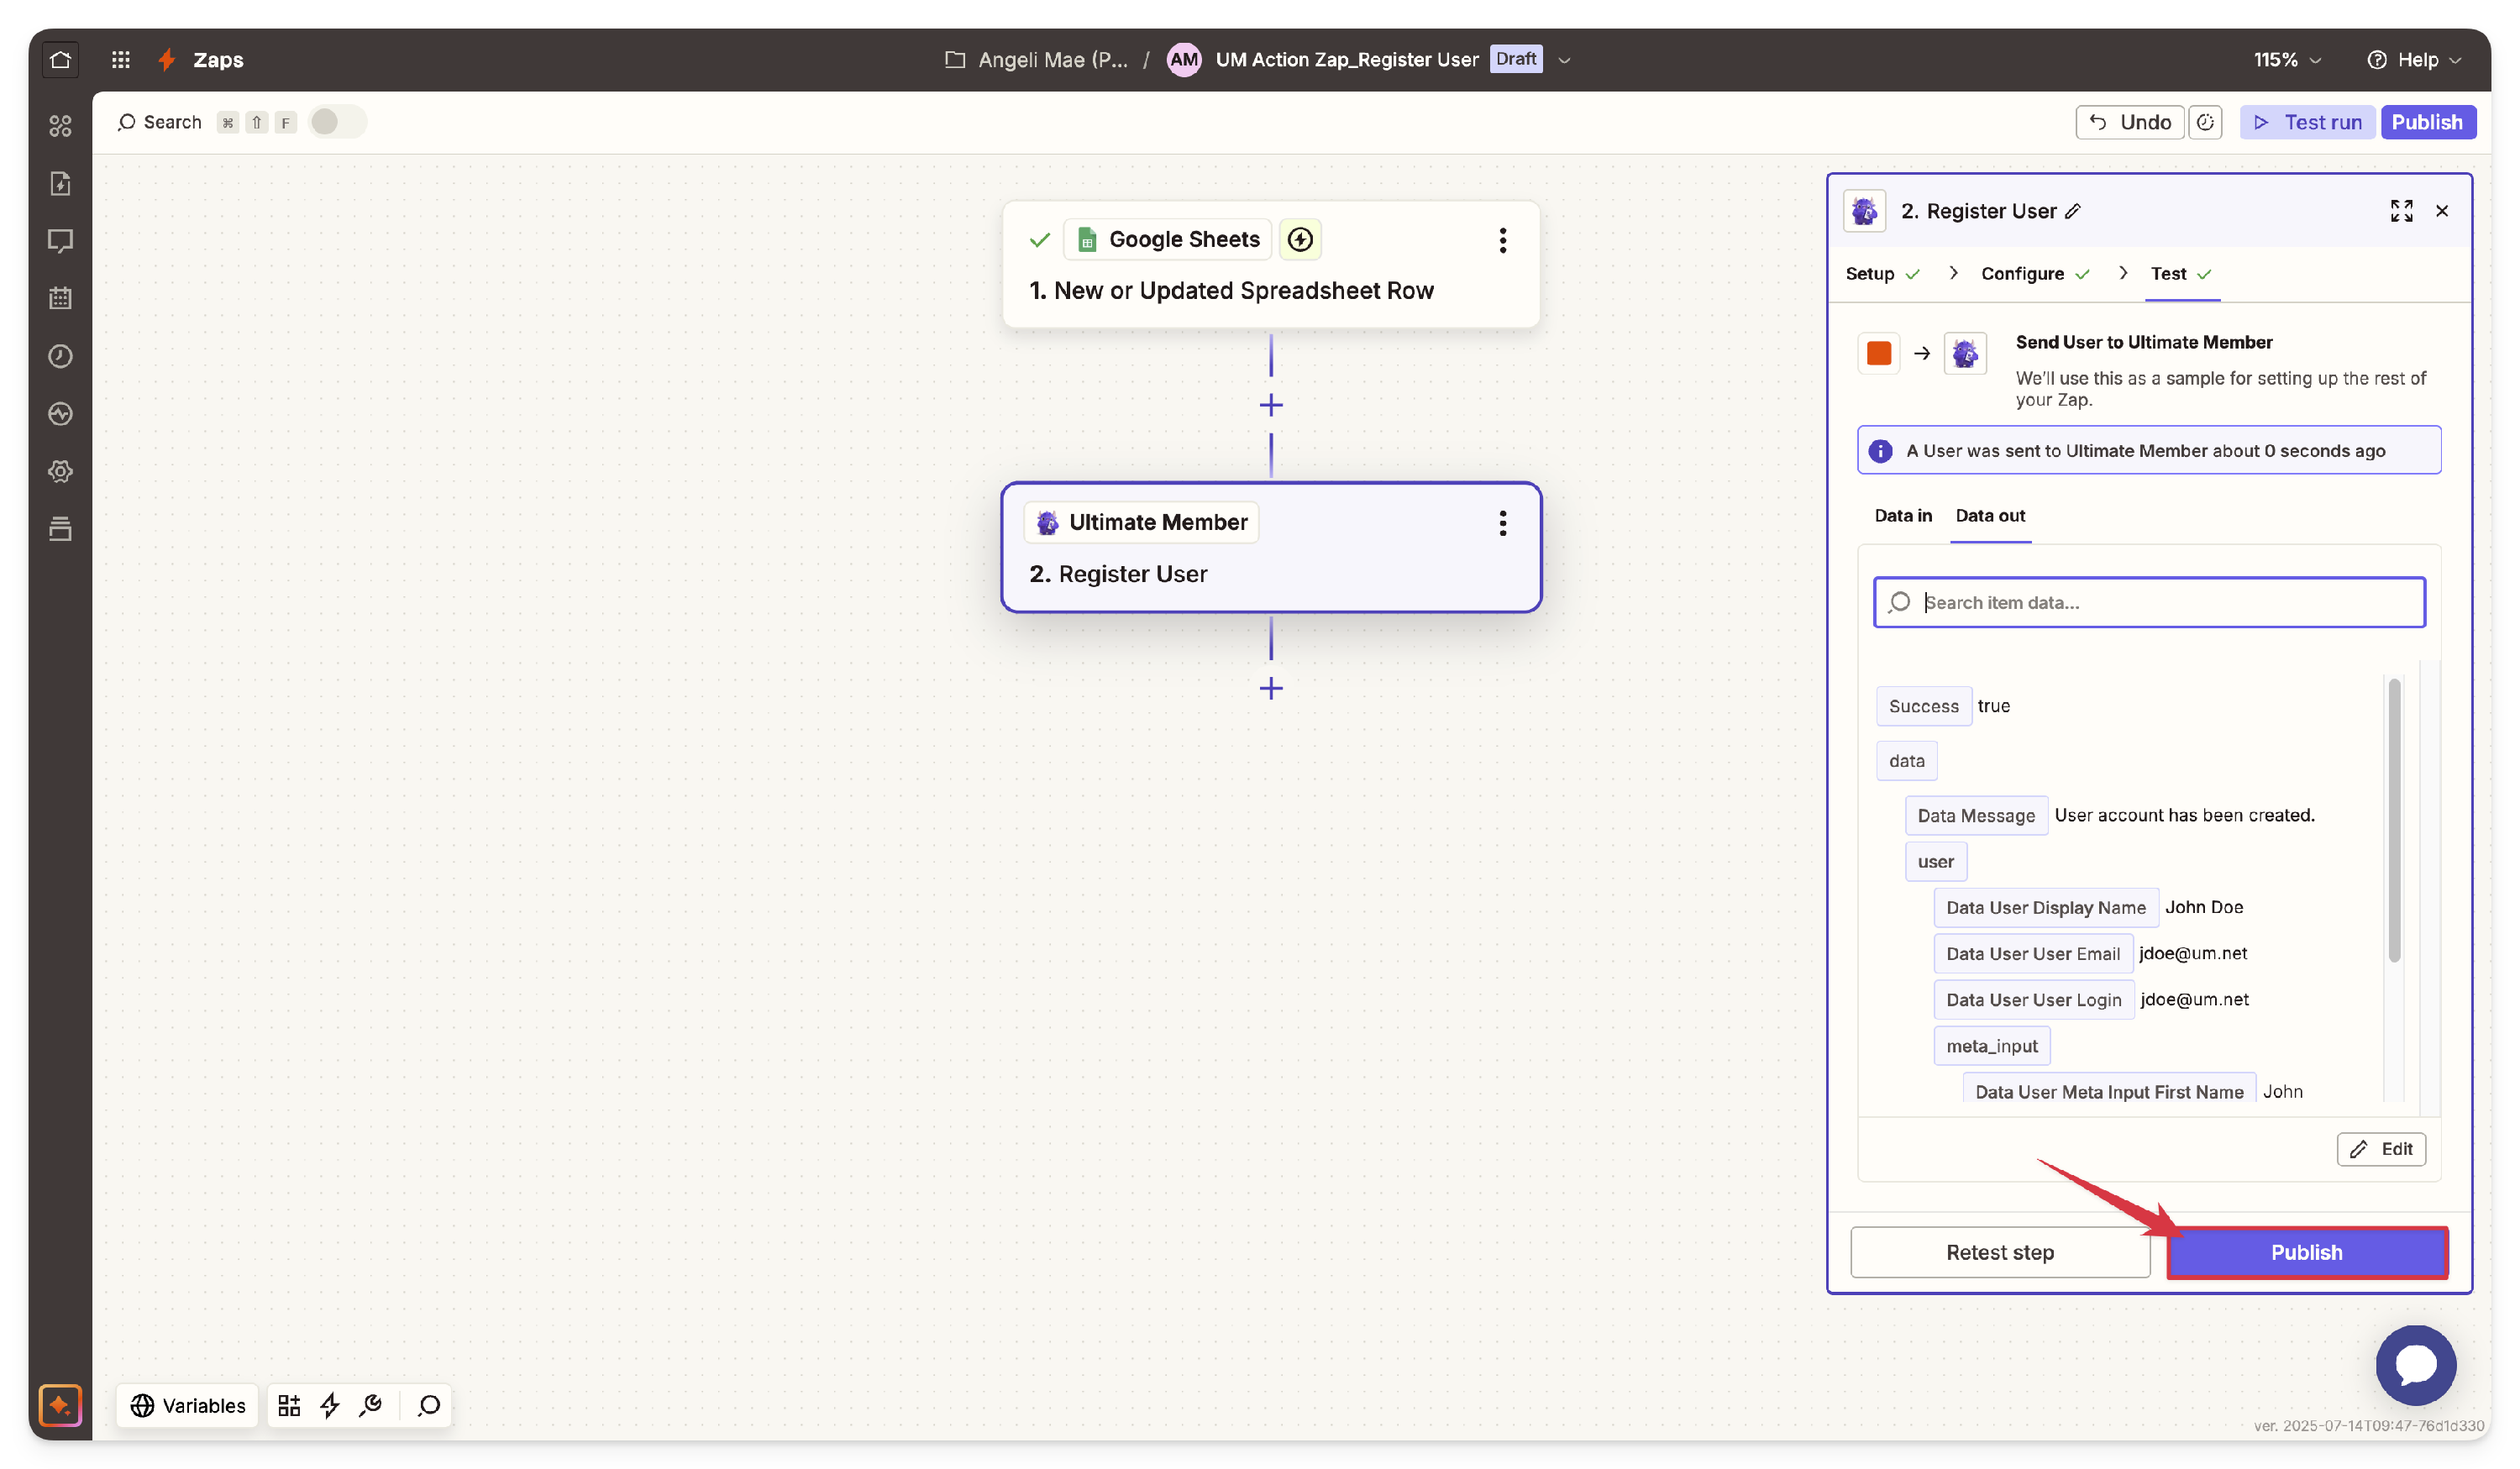
Task: Select the Google Sheets trigger step card
Action: point(1271,265)
